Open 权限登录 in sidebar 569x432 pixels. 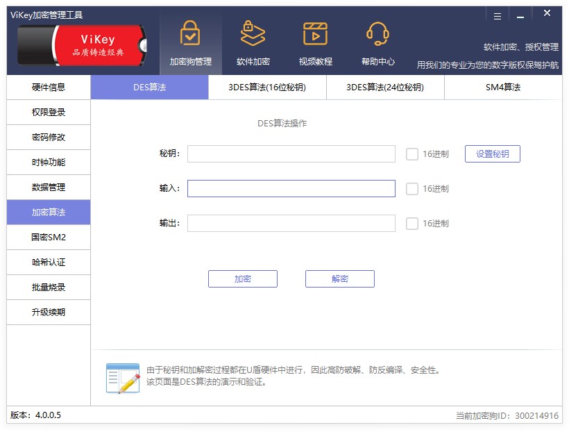tap(49, 113)
